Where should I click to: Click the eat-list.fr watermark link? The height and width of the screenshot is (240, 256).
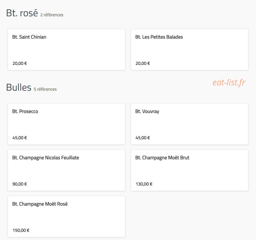coord(229,82)
